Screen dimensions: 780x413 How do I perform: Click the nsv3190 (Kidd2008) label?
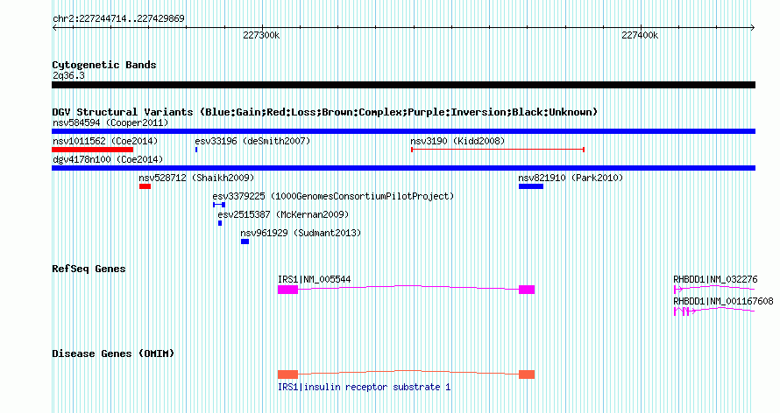click(x=457, y=141)
